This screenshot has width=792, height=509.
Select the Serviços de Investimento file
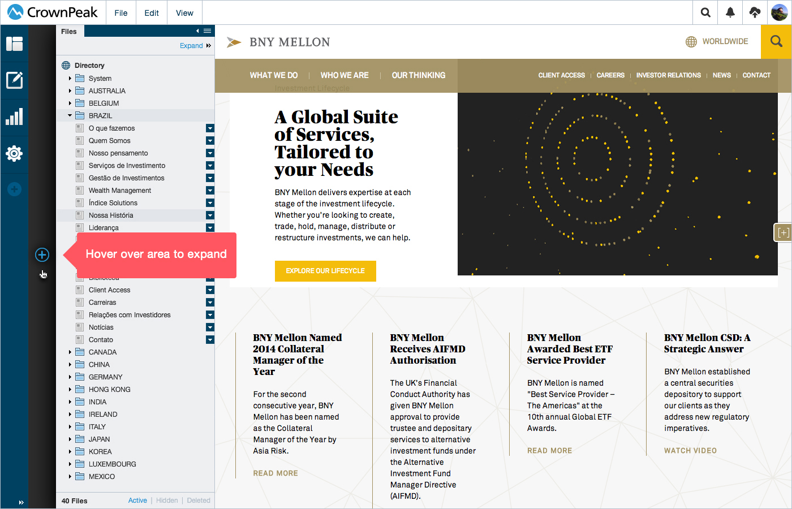127,166
